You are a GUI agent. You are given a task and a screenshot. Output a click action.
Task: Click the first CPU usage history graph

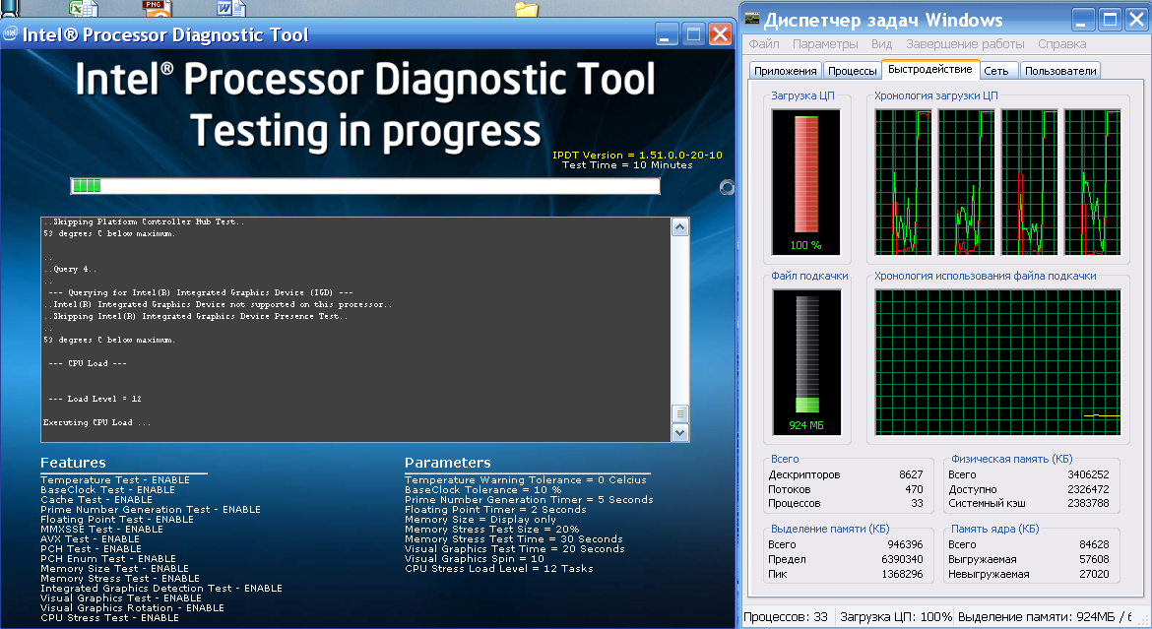903,182
